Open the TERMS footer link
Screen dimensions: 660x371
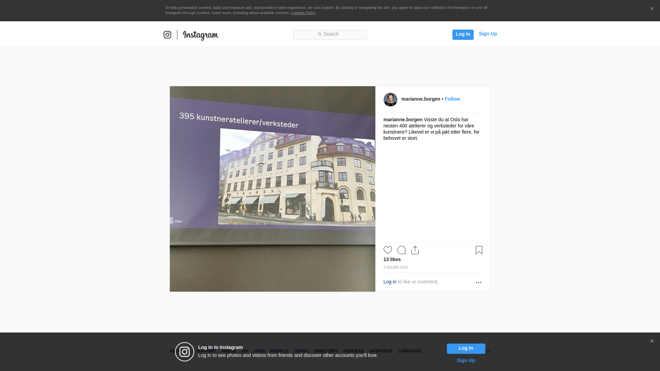[301, 351]
